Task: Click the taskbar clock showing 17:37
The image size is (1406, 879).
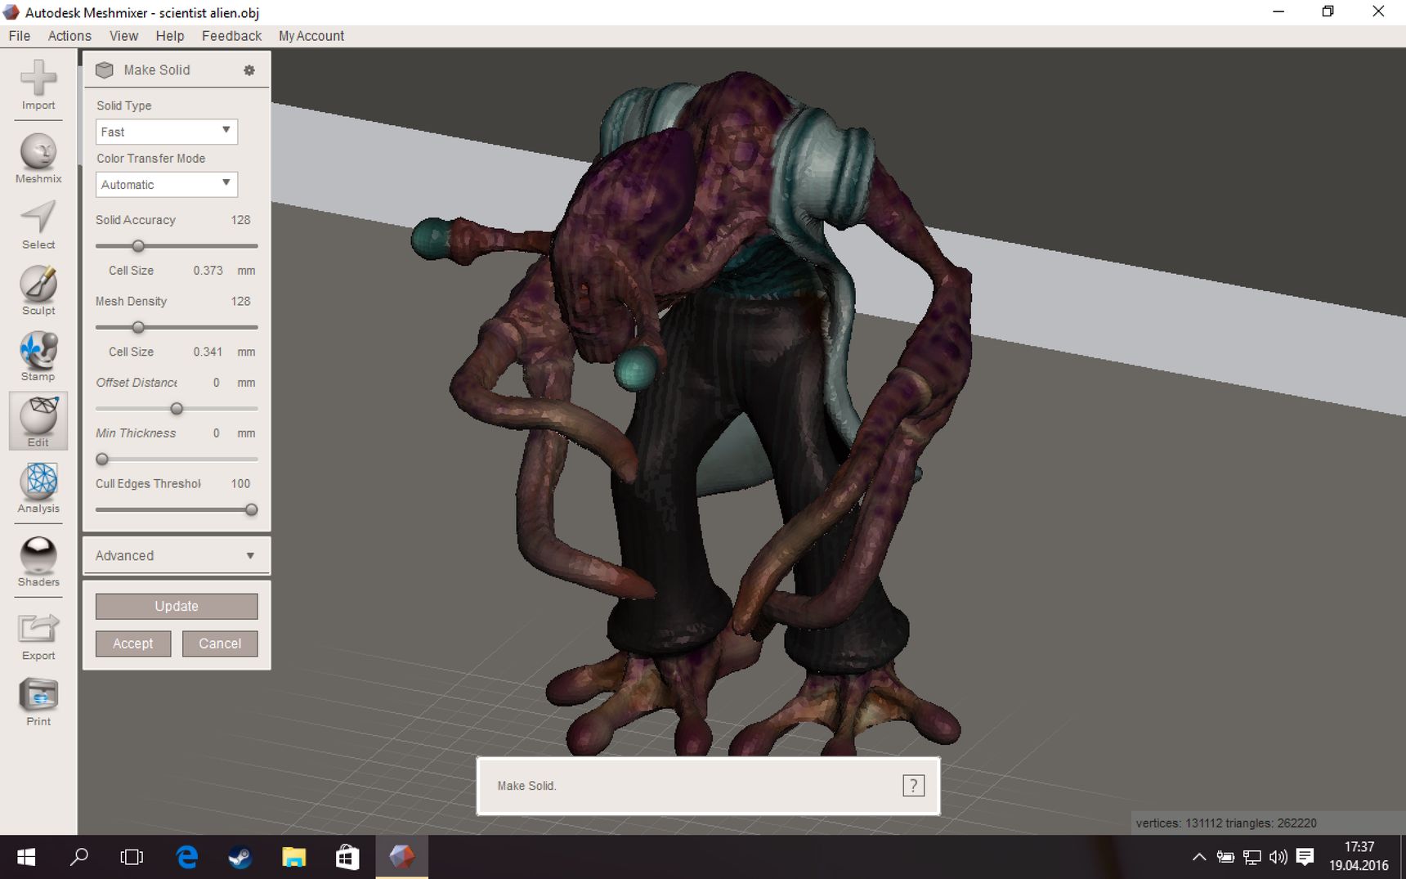Action: click(1359, 856)
